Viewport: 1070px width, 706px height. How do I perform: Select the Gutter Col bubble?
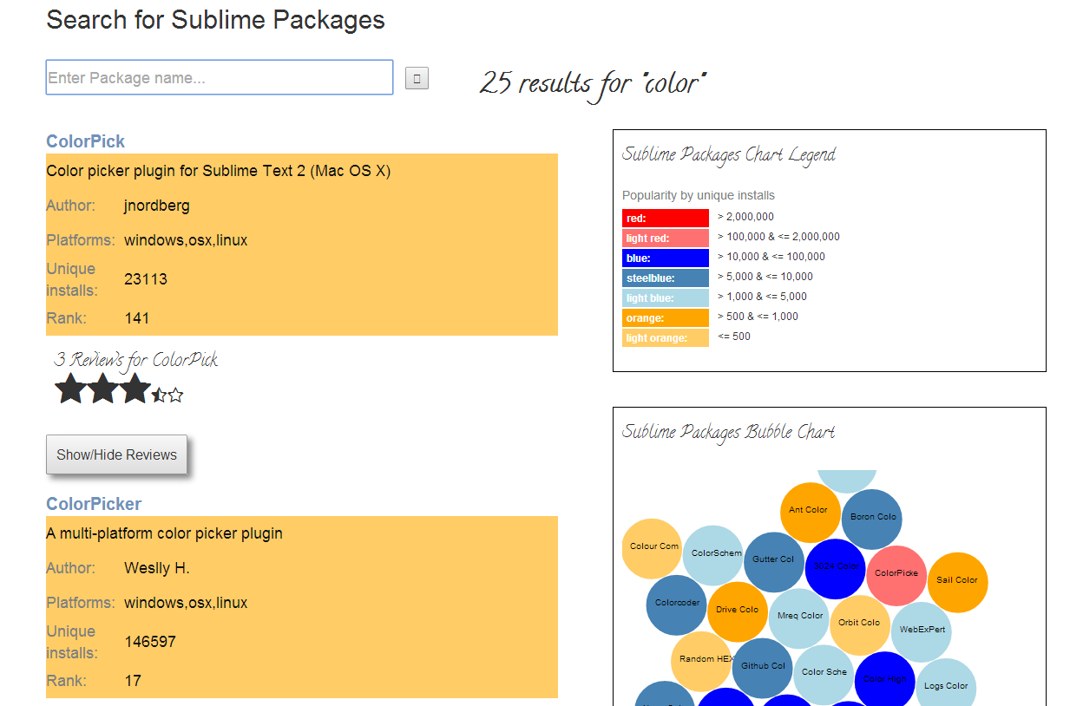pos(774,562)
